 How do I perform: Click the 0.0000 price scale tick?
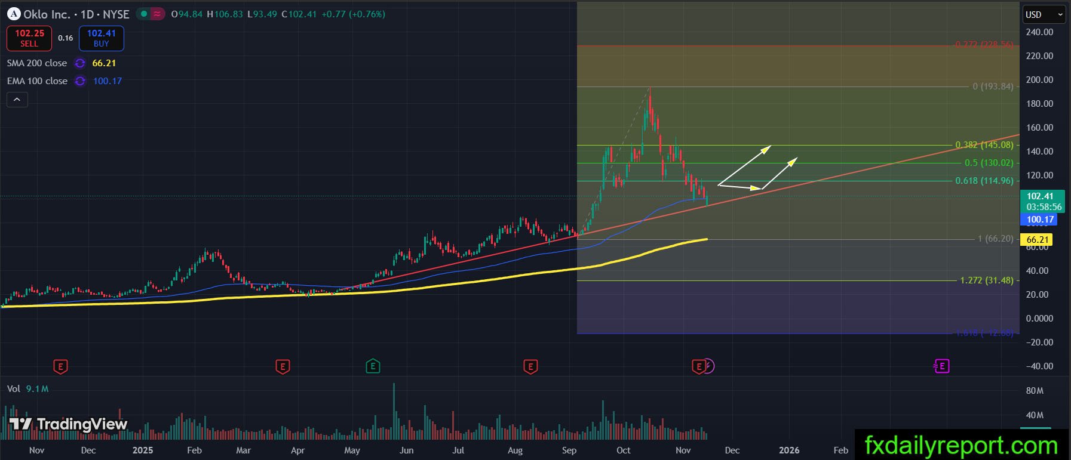tap(1040, 319)
